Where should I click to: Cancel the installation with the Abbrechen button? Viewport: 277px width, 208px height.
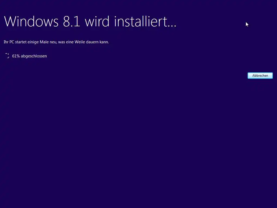pos(260,76)
